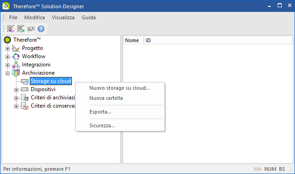Click the language translation toolbar icon

coord(31,29)
